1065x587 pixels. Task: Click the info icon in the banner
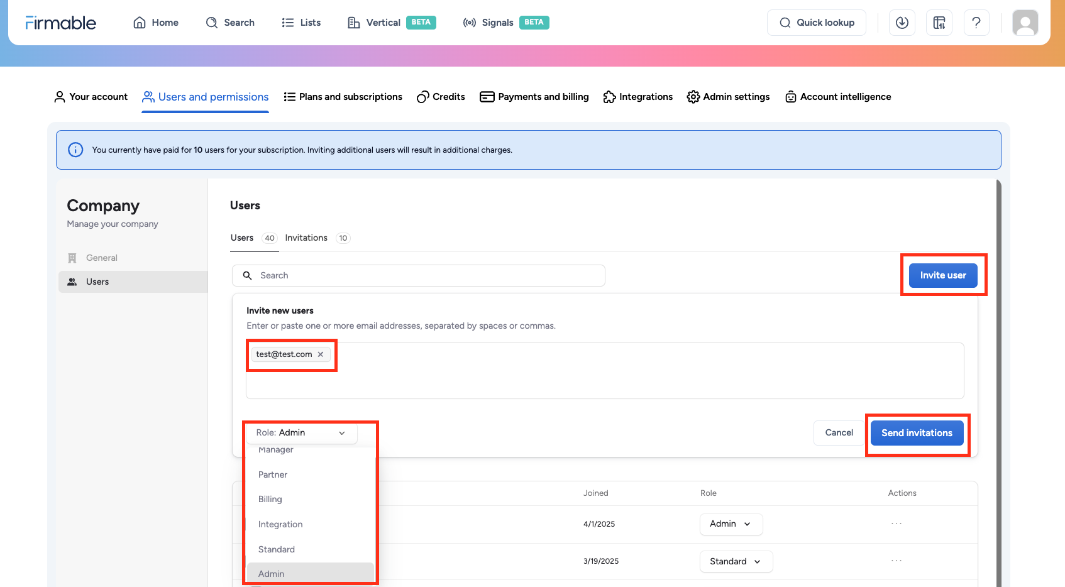(x=75, y=150)
